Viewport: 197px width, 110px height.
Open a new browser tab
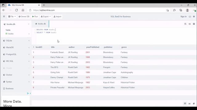click(x=44, y=5)
